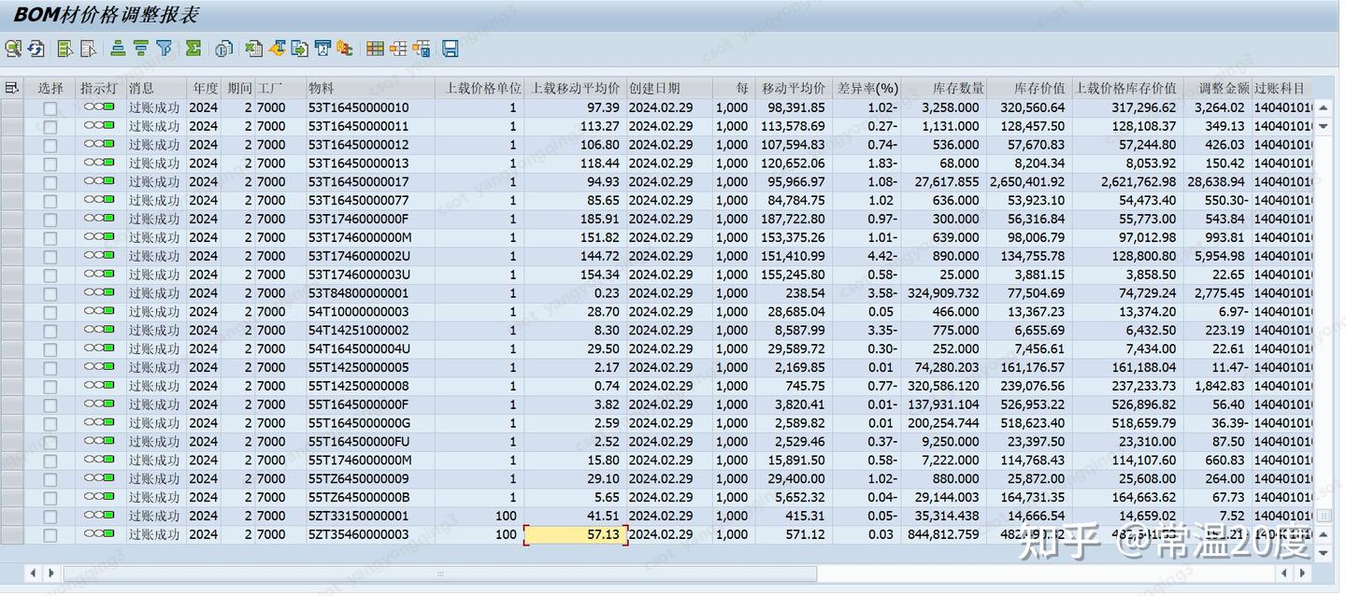Click the select-all icon in header corner
The height and width of the screenshot is (596, 1346).
click(12, 88)
